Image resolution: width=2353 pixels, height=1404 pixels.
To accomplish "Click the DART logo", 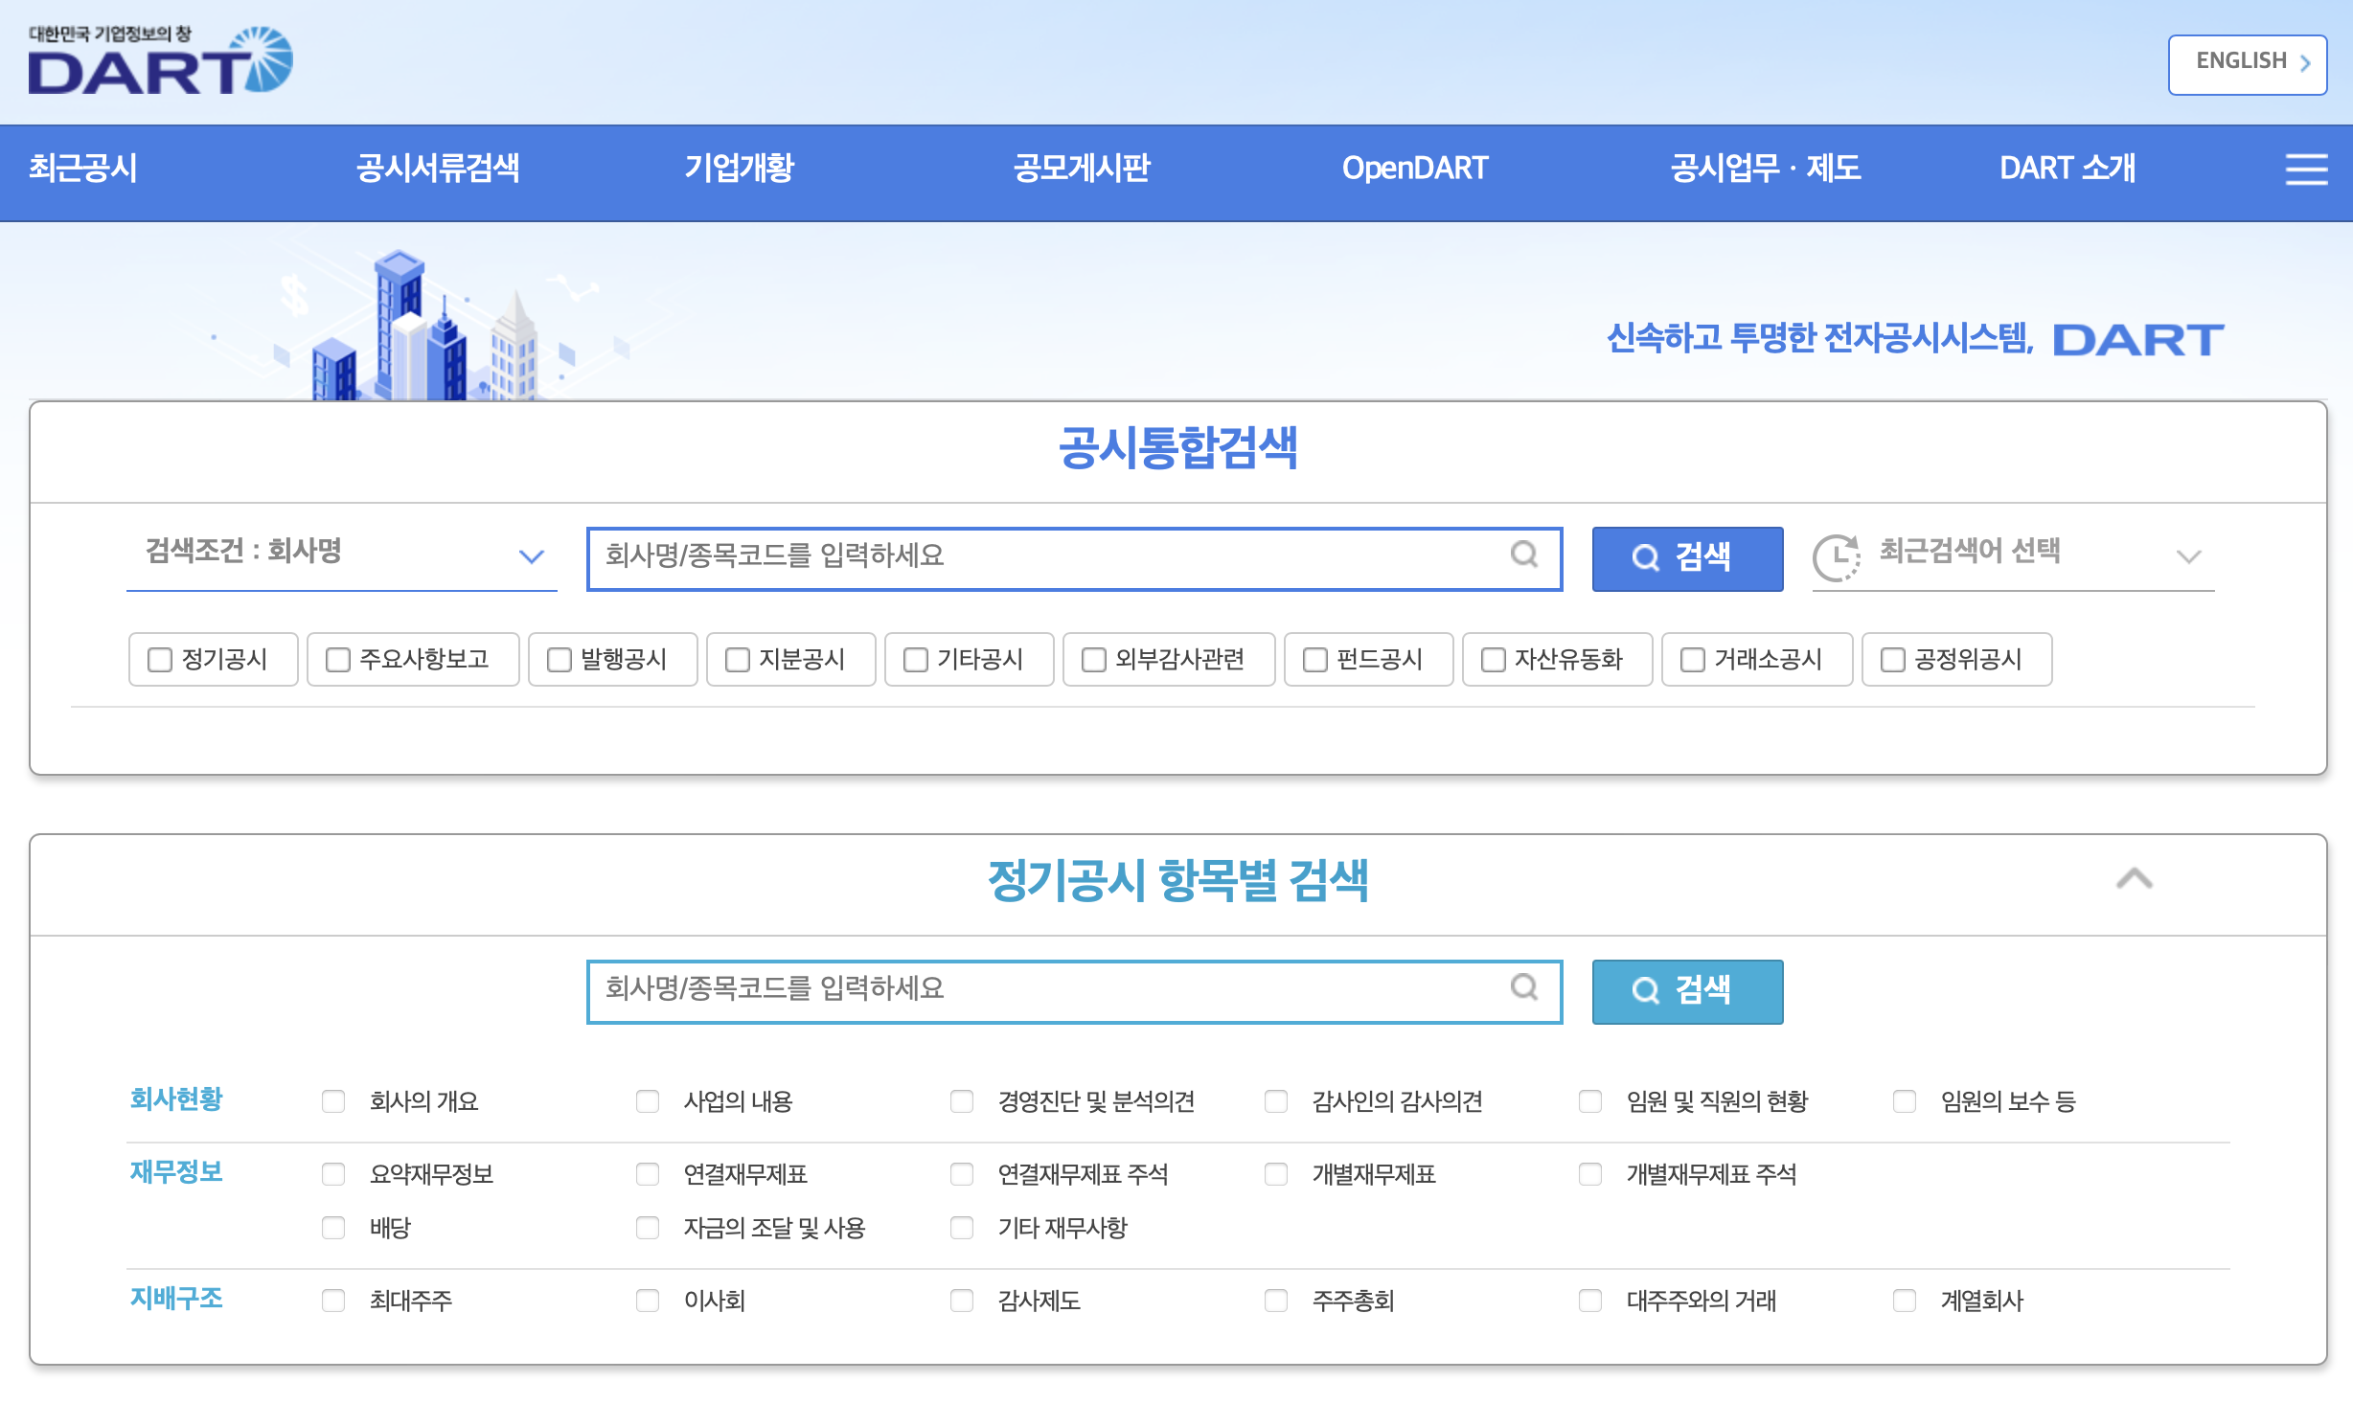I will [160, 60].
